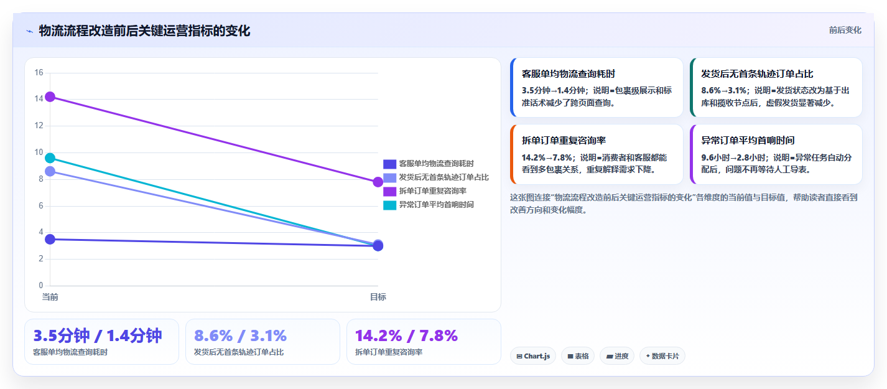The height and width of the screenshot is (389, 887).
Task: Toggle legend swatch for 拆单订单重复咨询率
Action: [389, 191]
